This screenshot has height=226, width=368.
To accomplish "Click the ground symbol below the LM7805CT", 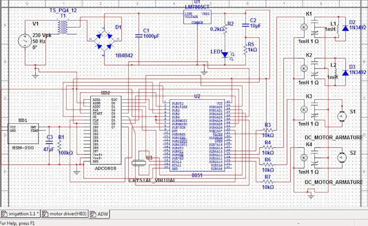I will tap(204, 72).
